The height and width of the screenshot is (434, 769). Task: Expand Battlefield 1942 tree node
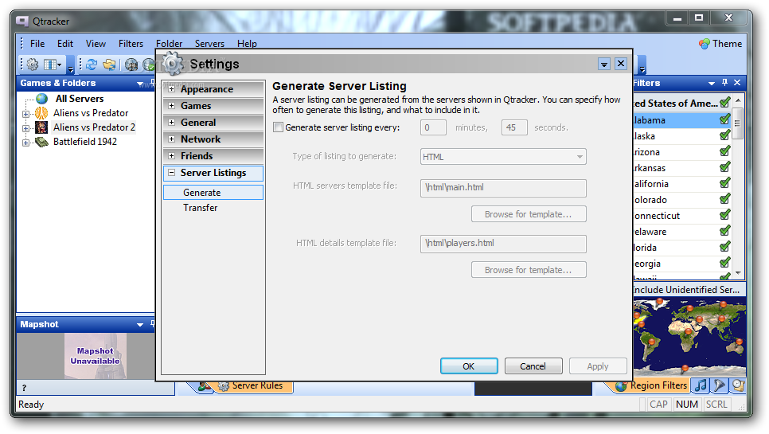click(25, 143)
